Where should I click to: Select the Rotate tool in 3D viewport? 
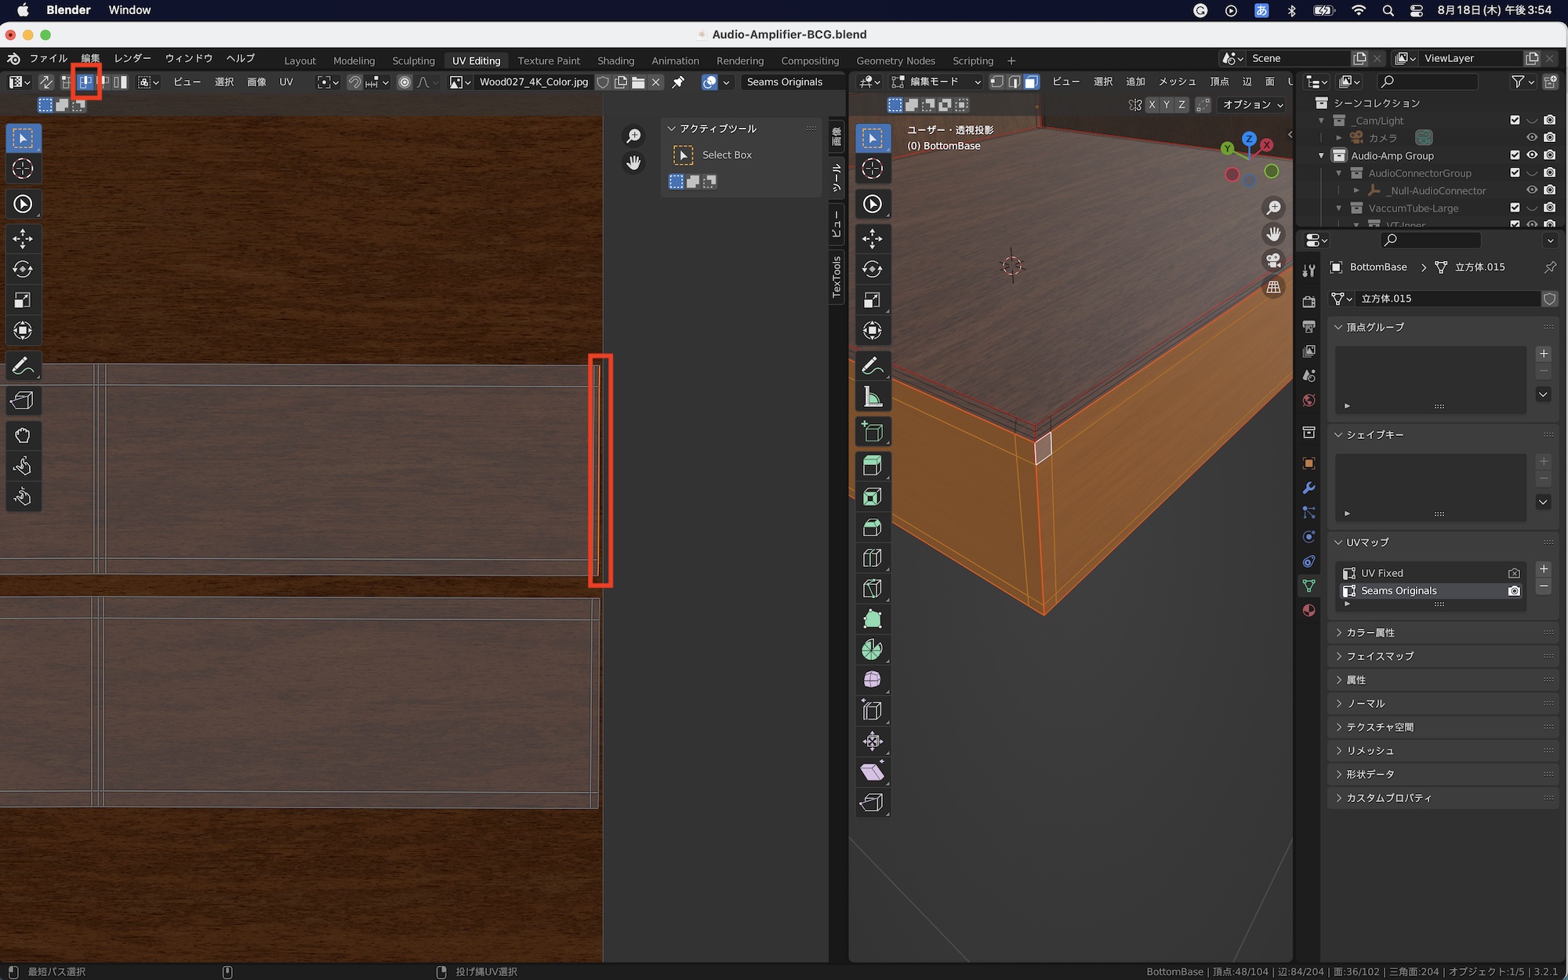click(872, 269)
